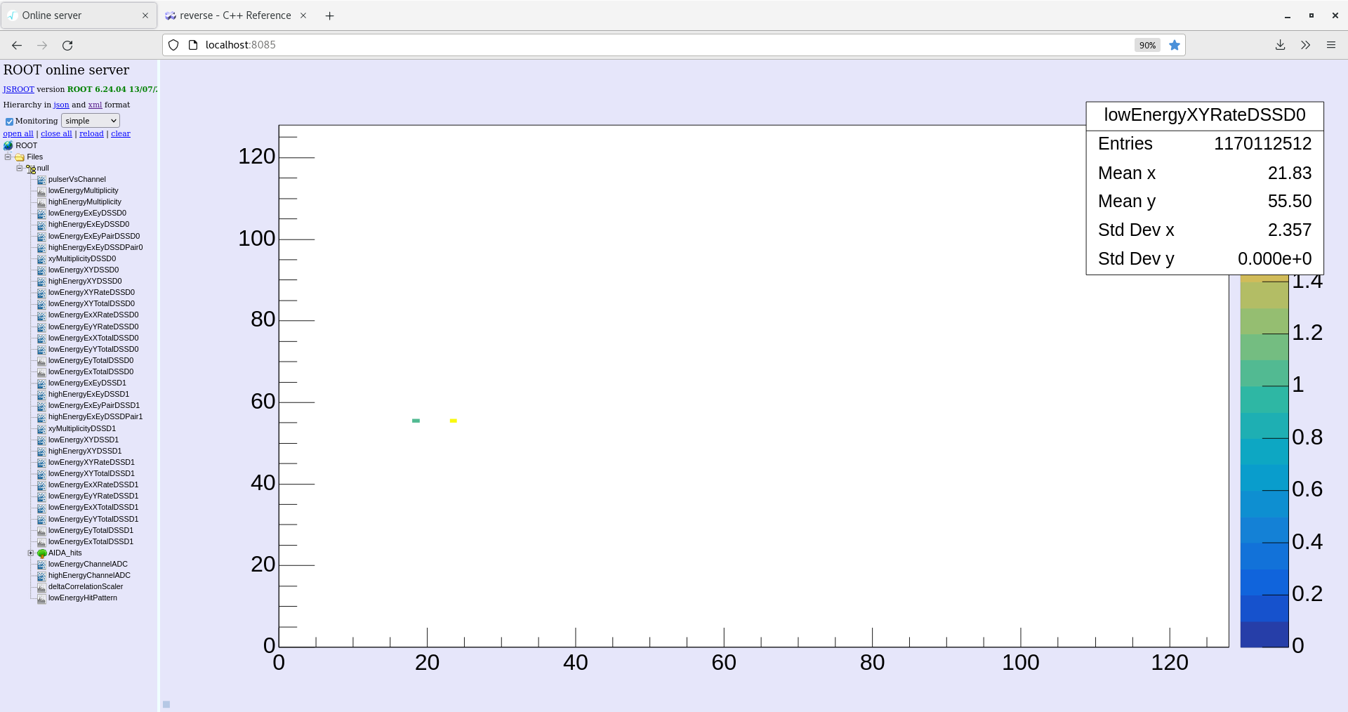Select lowEnergyExTotalDSSD1 in the tree
The width and height of the screenshot is (1348, 712).
coord(91,542)
